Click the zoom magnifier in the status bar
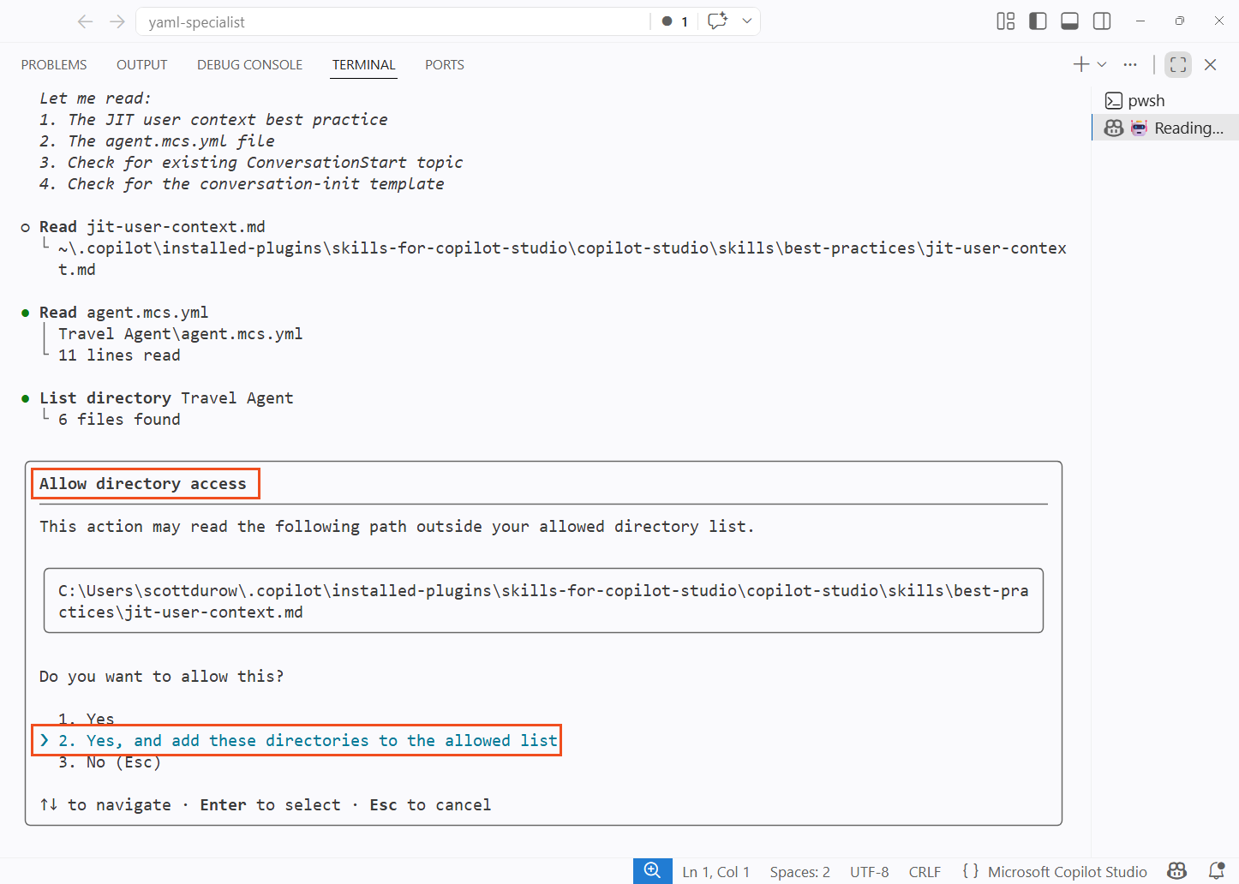 click(652, 871)
